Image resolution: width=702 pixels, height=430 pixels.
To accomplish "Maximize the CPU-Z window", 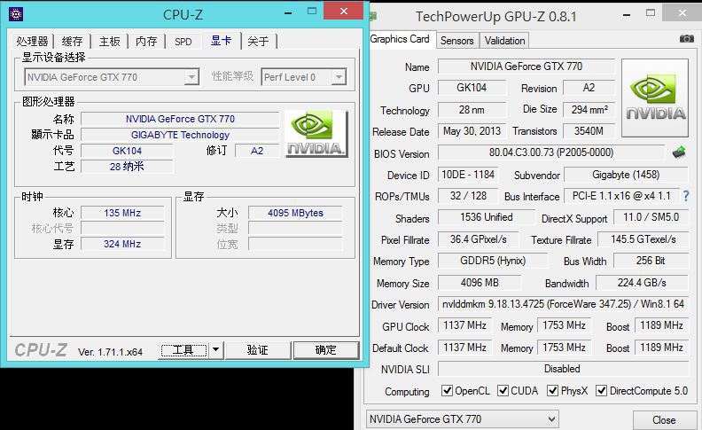I will coord(312,12).
